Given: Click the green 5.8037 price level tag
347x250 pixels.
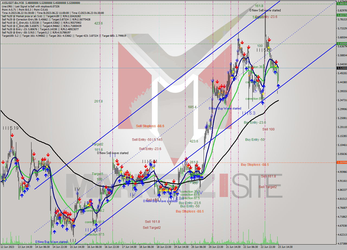Looking at the screenshot, I should pos(341,15).
